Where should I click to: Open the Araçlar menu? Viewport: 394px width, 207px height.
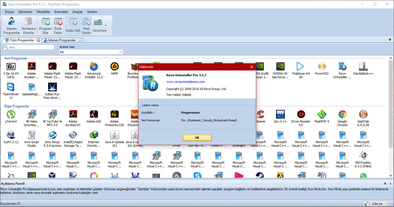(78, 12)
